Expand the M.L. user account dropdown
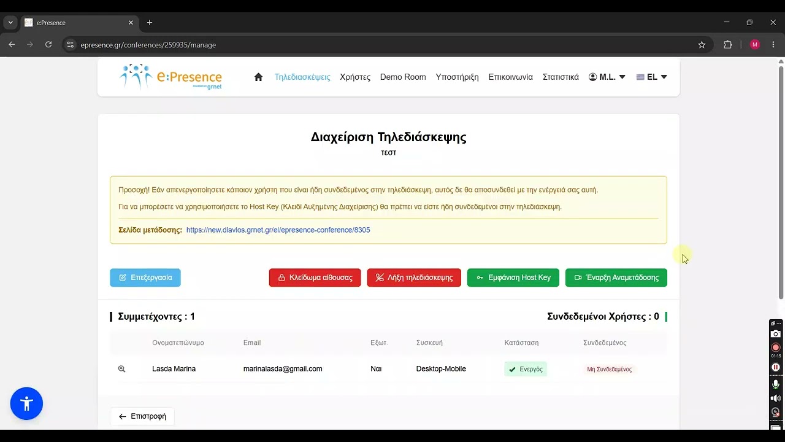785x442 pixels. click(607, 77)
